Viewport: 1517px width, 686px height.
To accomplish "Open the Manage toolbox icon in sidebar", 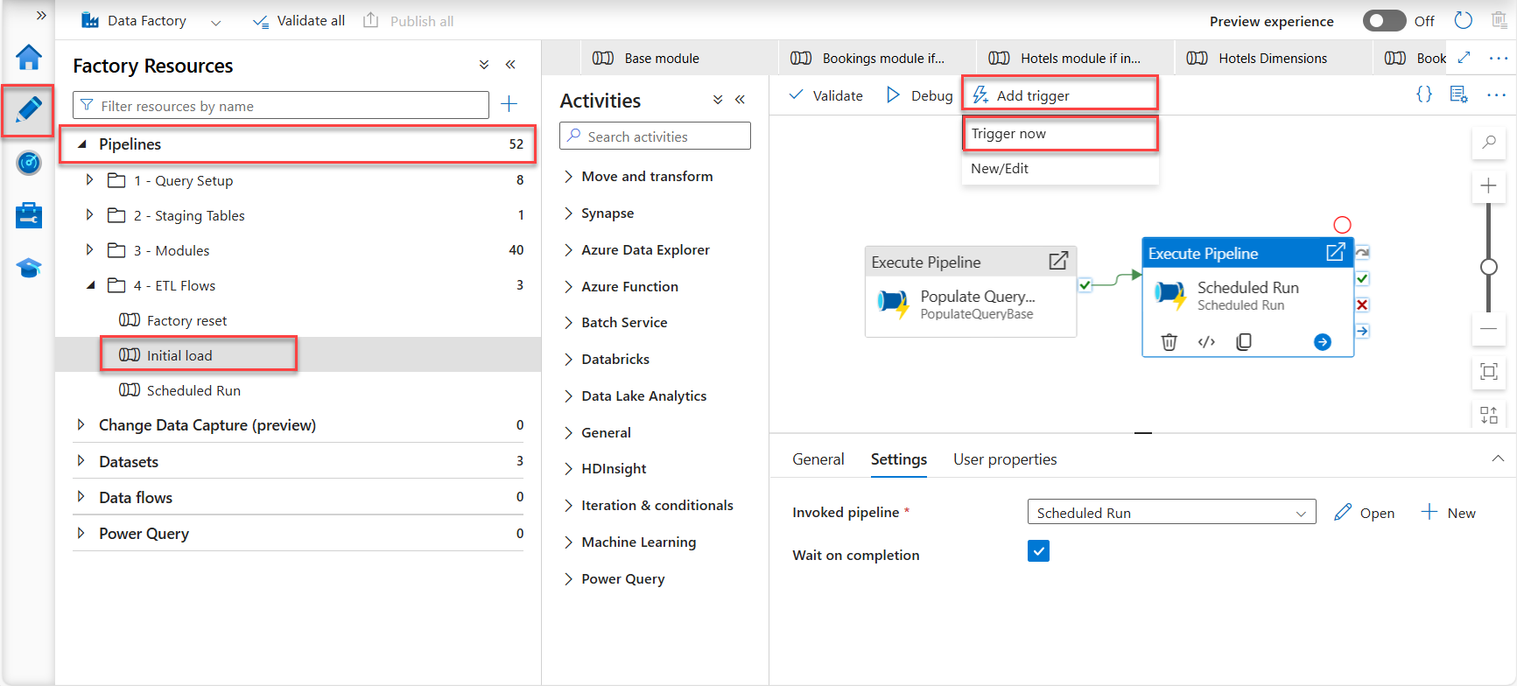I will pyautogui.click(x=28, y=215).
